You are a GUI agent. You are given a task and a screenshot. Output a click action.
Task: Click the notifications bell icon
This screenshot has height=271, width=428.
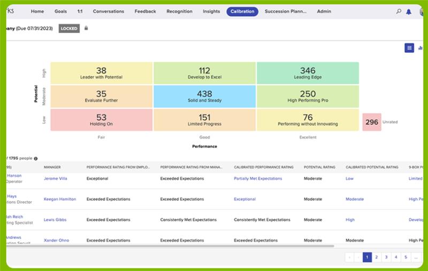tap(409, 11)
